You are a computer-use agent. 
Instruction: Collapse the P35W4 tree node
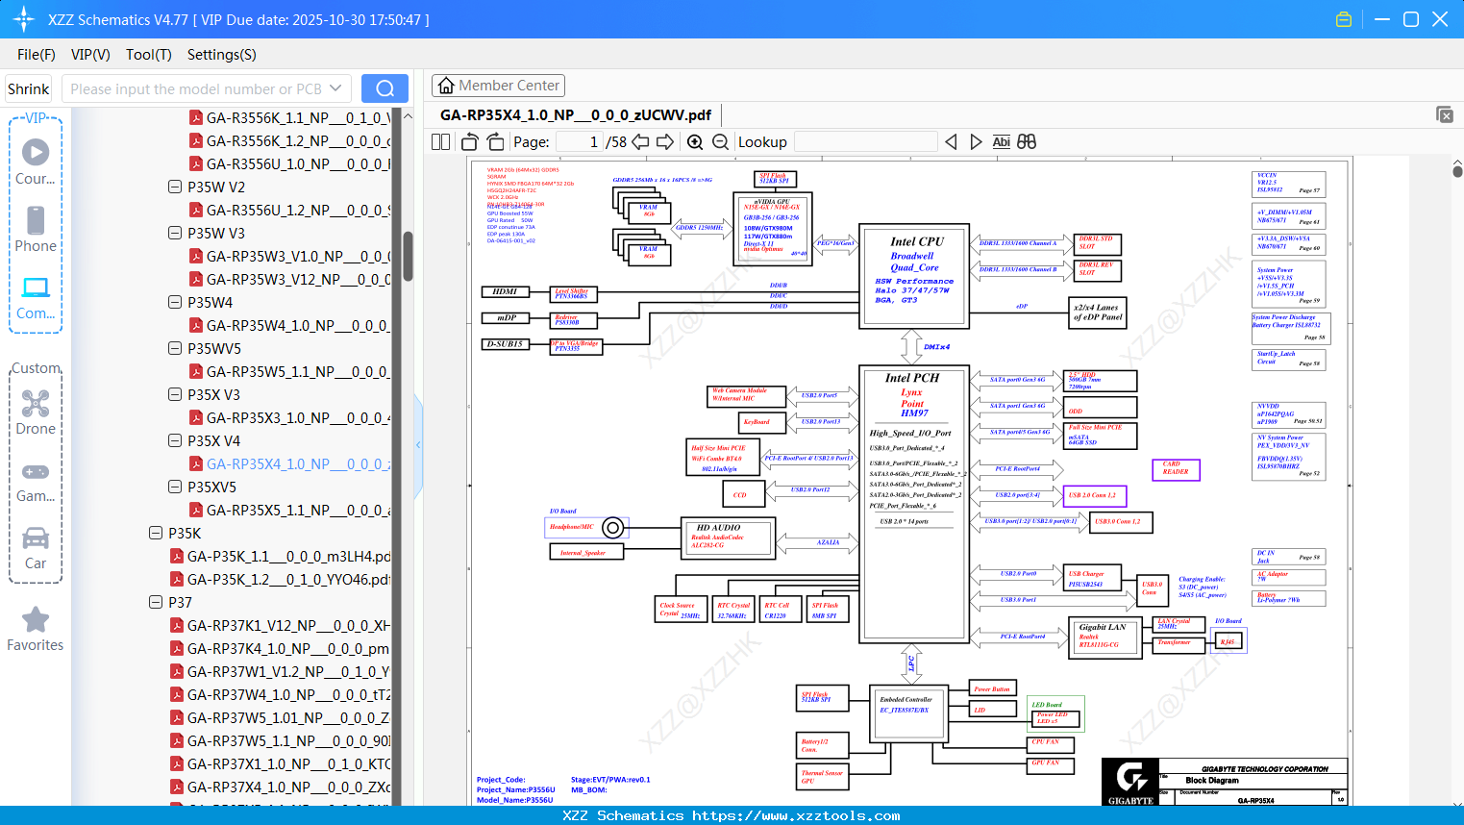click(x=175, y=302)
